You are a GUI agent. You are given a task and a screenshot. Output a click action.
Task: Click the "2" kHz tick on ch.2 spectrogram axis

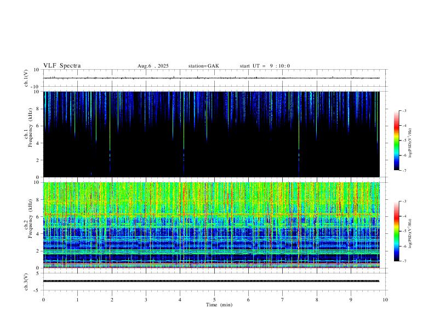pyautogui.click(x=38, y=251)
